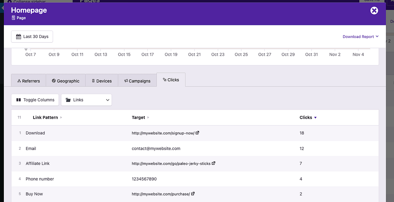Click the Phone number row label
Image resolution: width=394 pixels, height=202 pixels.
tap(40, 179)
